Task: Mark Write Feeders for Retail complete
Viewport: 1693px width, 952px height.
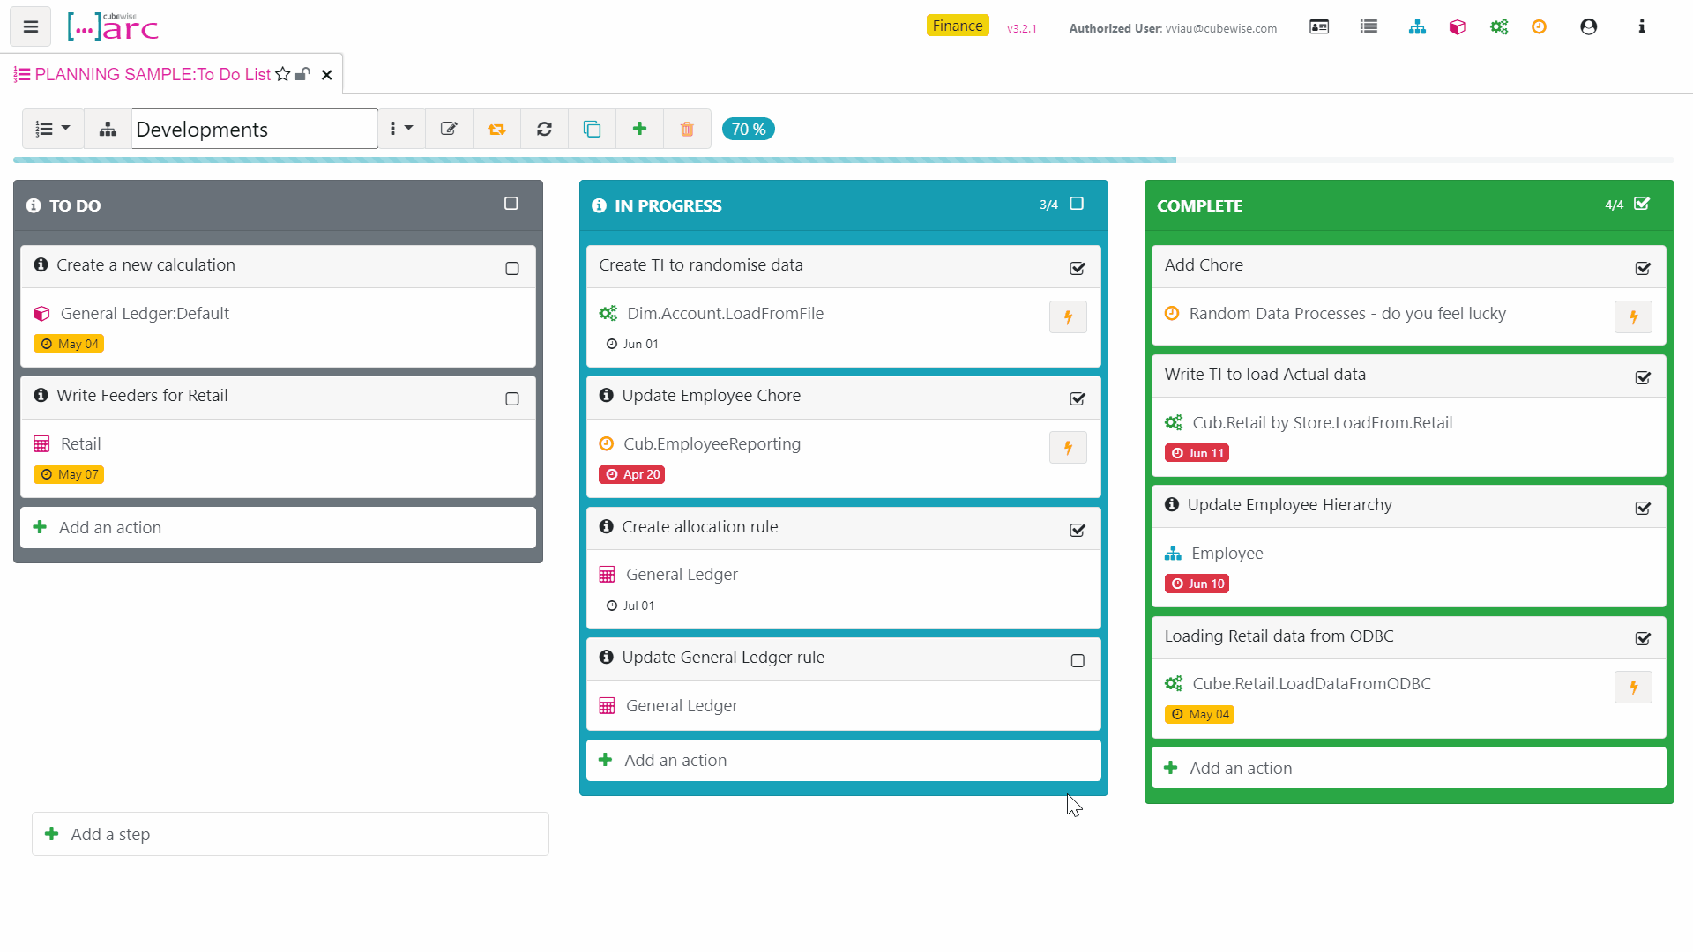Action: click(x=511, y=398)
